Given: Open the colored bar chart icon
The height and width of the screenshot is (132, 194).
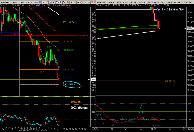Looking at the screenshot, I should pos(50,2).
